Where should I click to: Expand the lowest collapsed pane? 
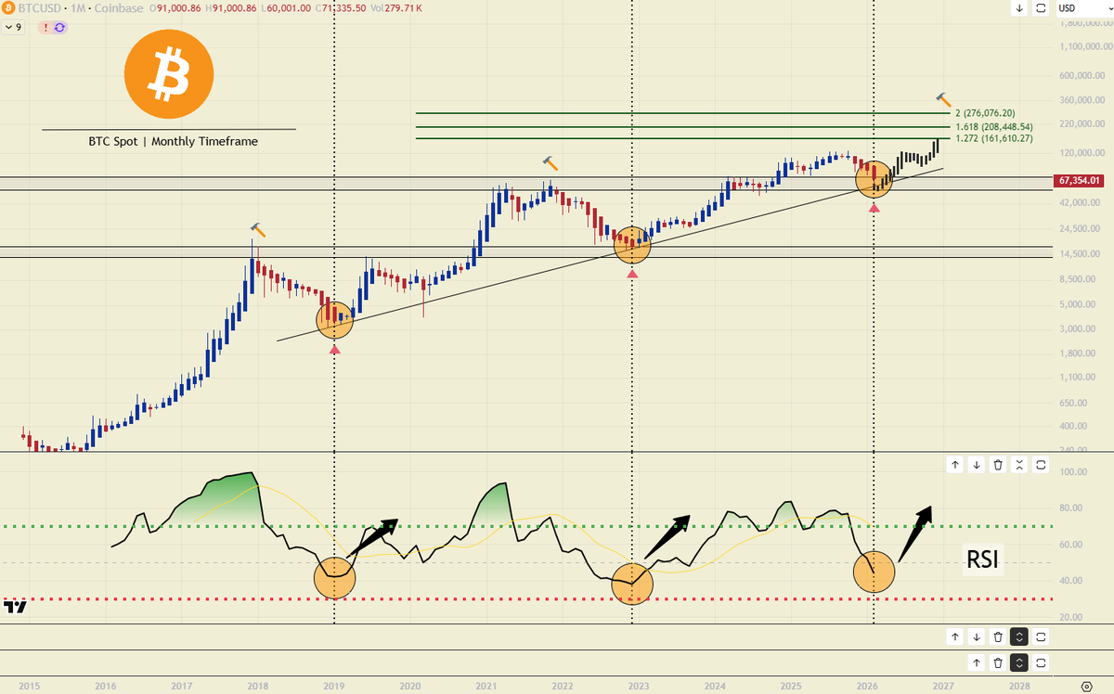click(1019, 662)
